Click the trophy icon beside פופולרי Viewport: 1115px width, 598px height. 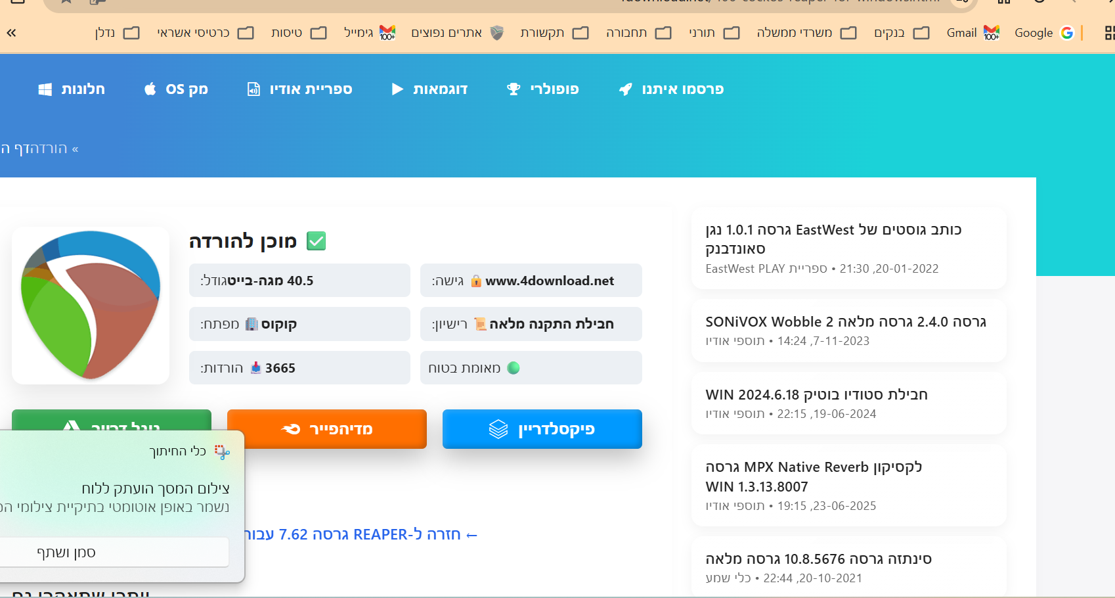[514, 89]
